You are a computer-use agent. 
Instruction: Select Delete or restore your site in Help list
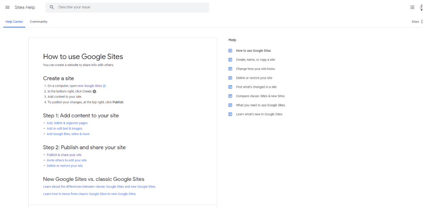coord(254,78)
